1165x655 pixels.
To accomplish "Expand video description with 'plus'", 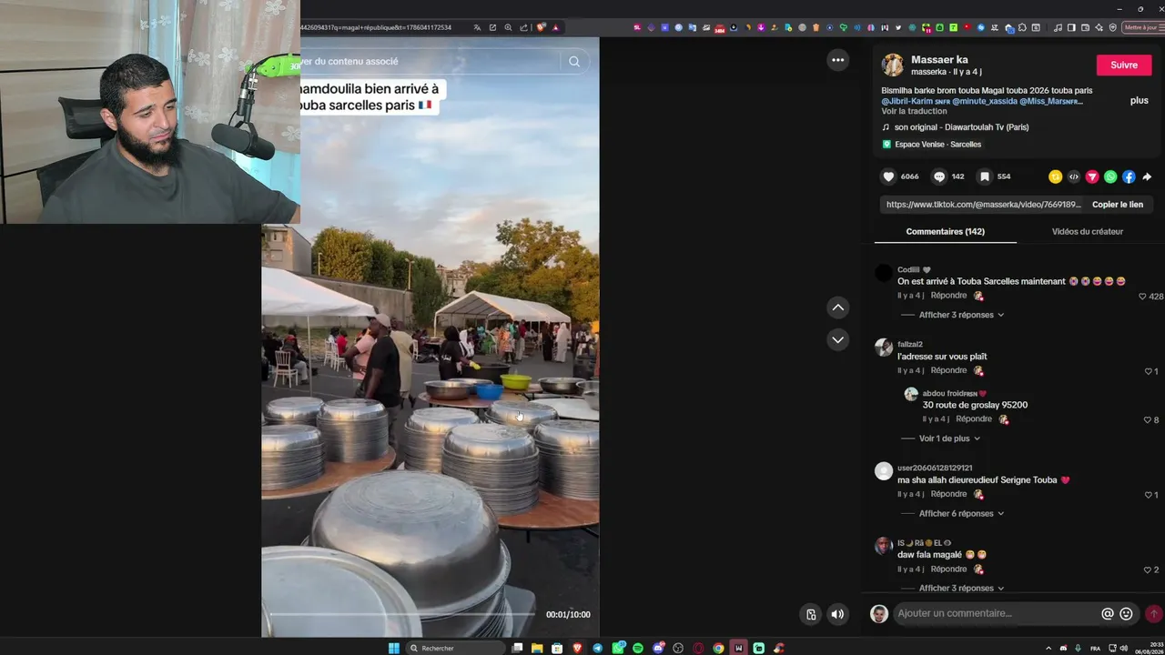I will coord(1139,100).
